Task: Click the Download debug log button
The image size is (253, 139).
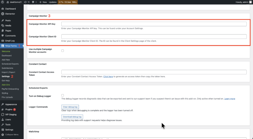Action: (x=72, y=117)
